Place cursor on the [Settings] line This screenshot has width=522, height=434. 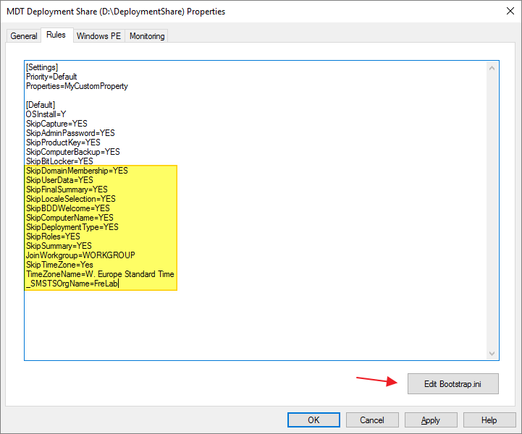point(41,67)
